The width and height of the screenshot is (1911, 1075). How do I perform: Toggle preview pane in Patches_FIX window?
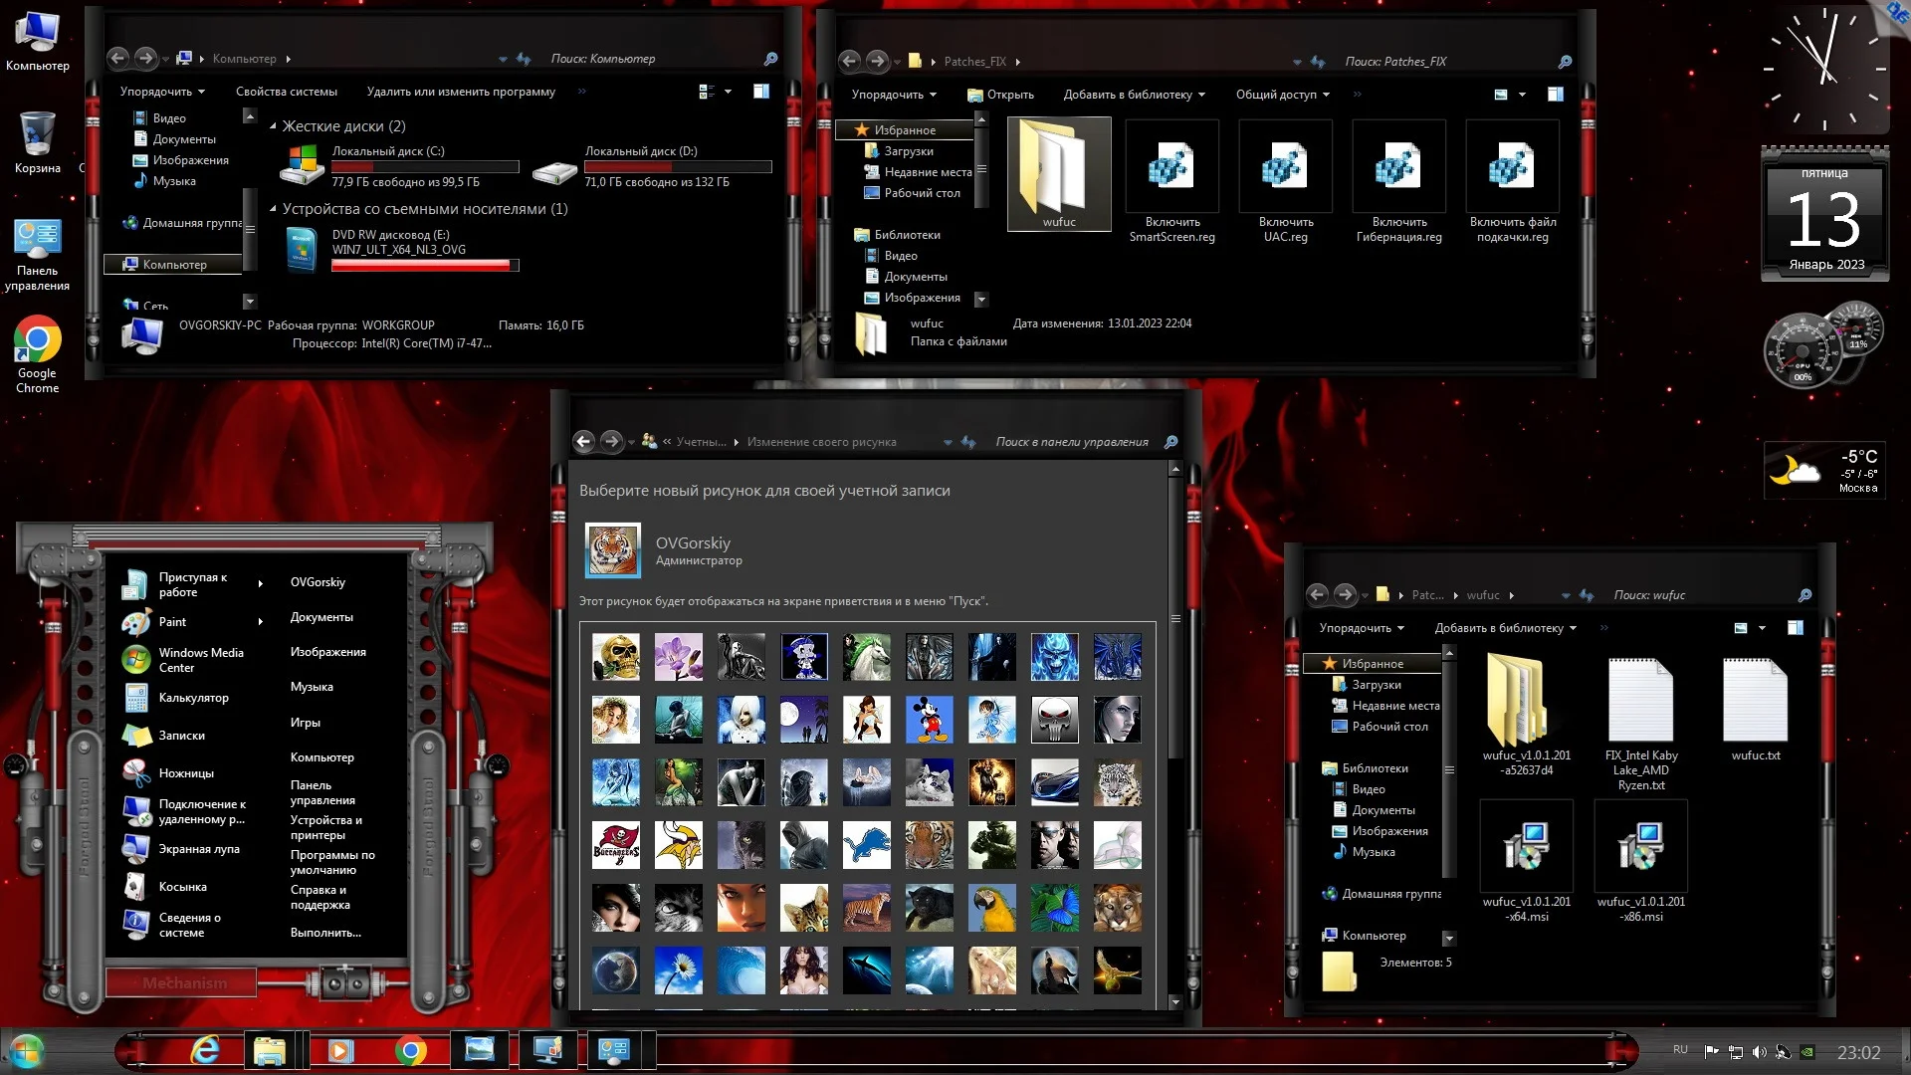[1556, 95]
